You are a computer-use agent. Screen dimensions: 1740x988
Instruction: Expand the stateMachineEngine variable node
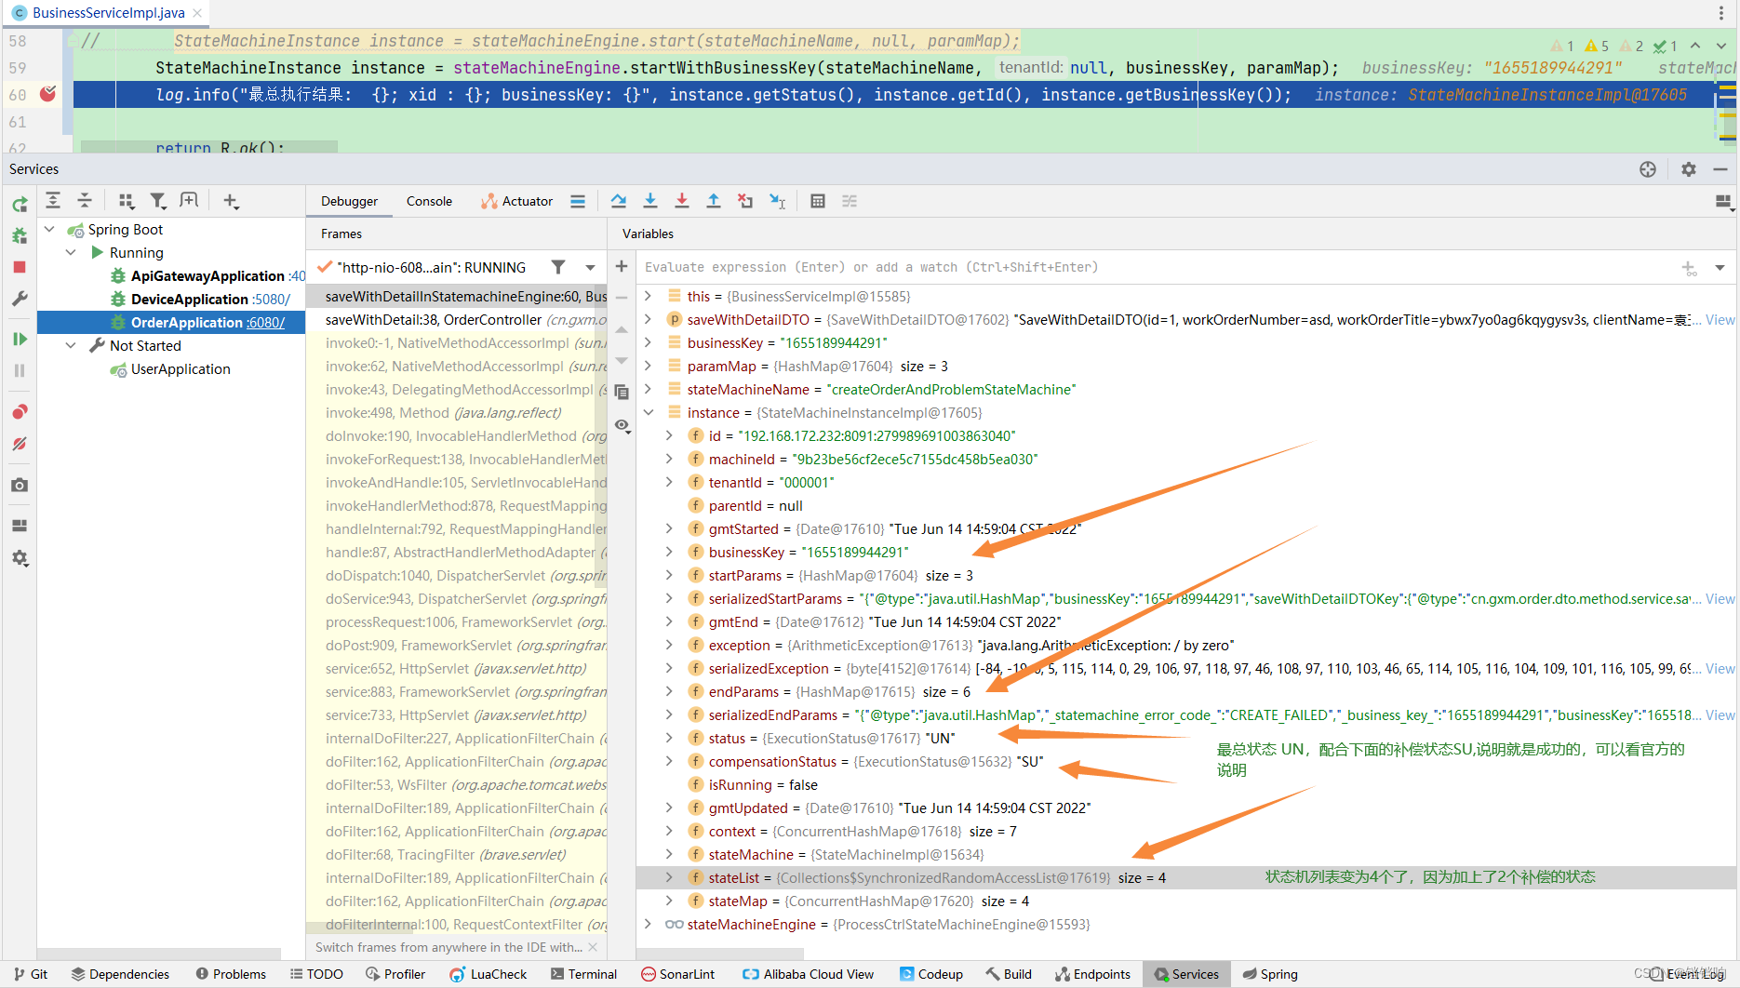tap(649, 924)
